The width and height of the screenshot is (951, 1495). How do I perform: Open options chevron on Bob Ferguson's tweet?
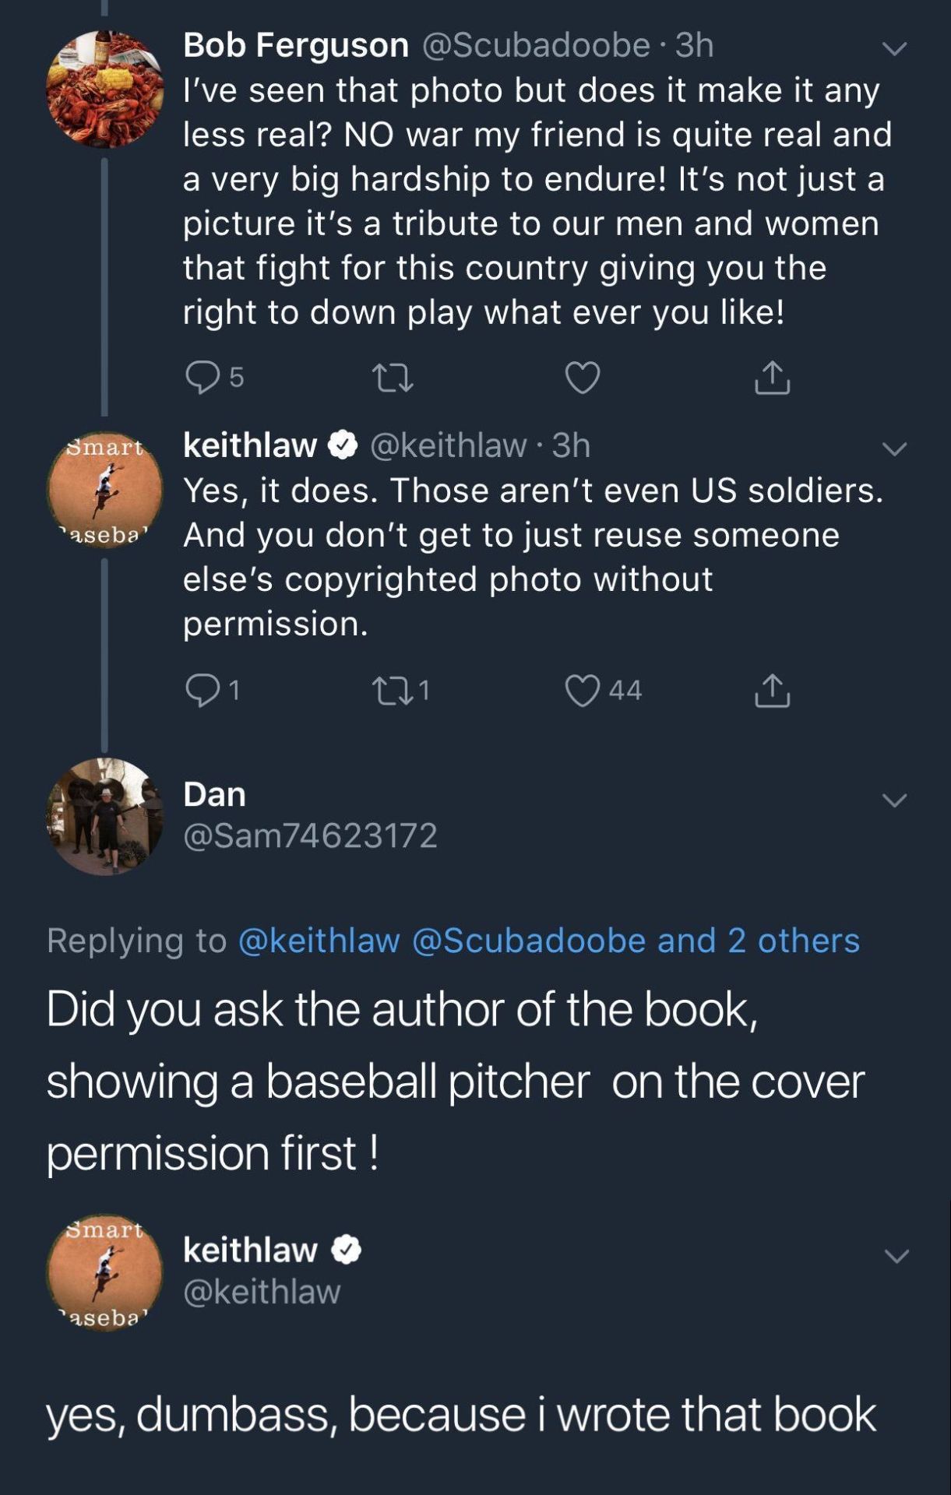coord(894,48)
